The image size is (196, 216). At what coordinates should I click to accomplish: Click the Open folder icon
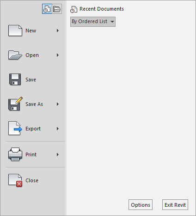(x=15, y=55)
